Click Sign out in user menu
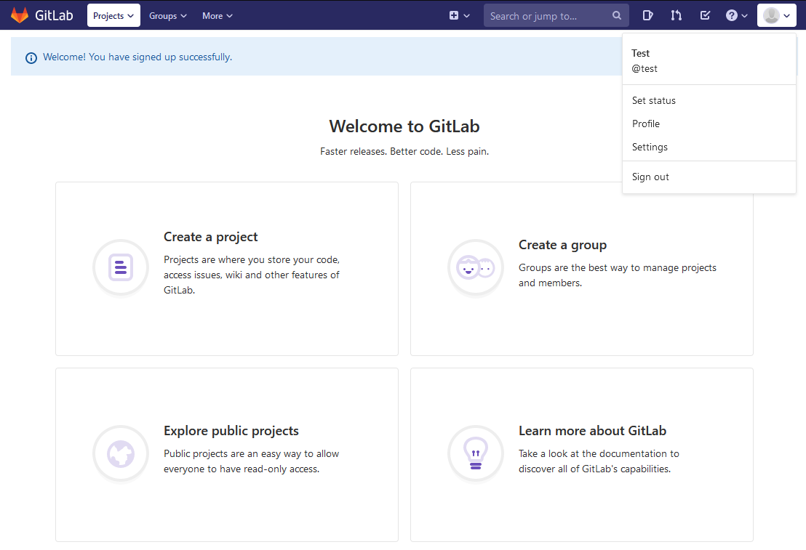Viewport: 806px width, 550px height. point(650,177)
